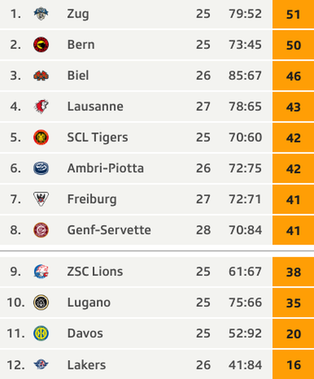
Task: Click the Biel team logo
Action: [41, 75]
